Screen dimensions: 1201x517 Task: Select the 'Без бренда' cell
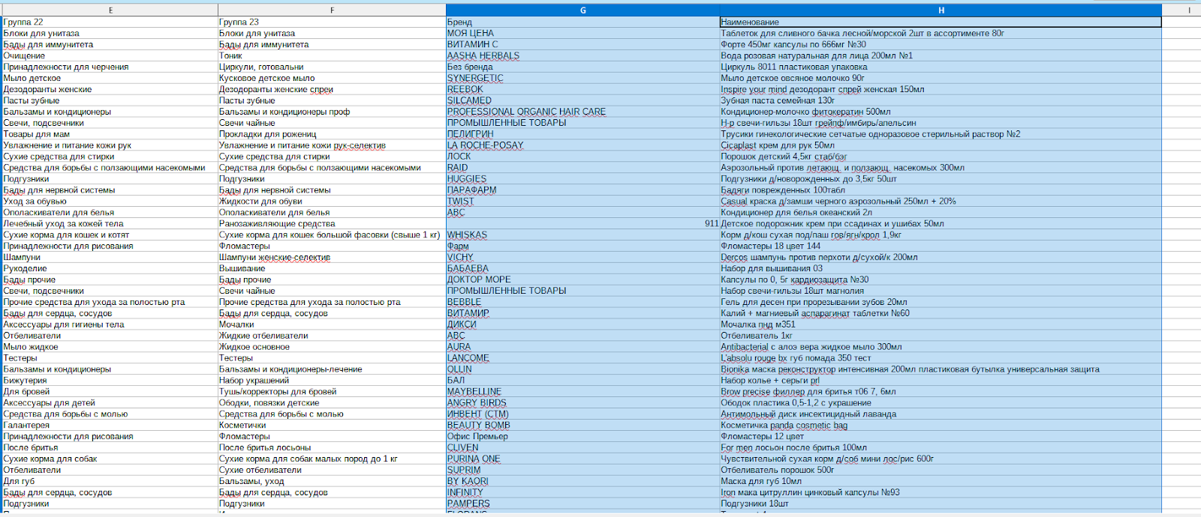point(583,67)
